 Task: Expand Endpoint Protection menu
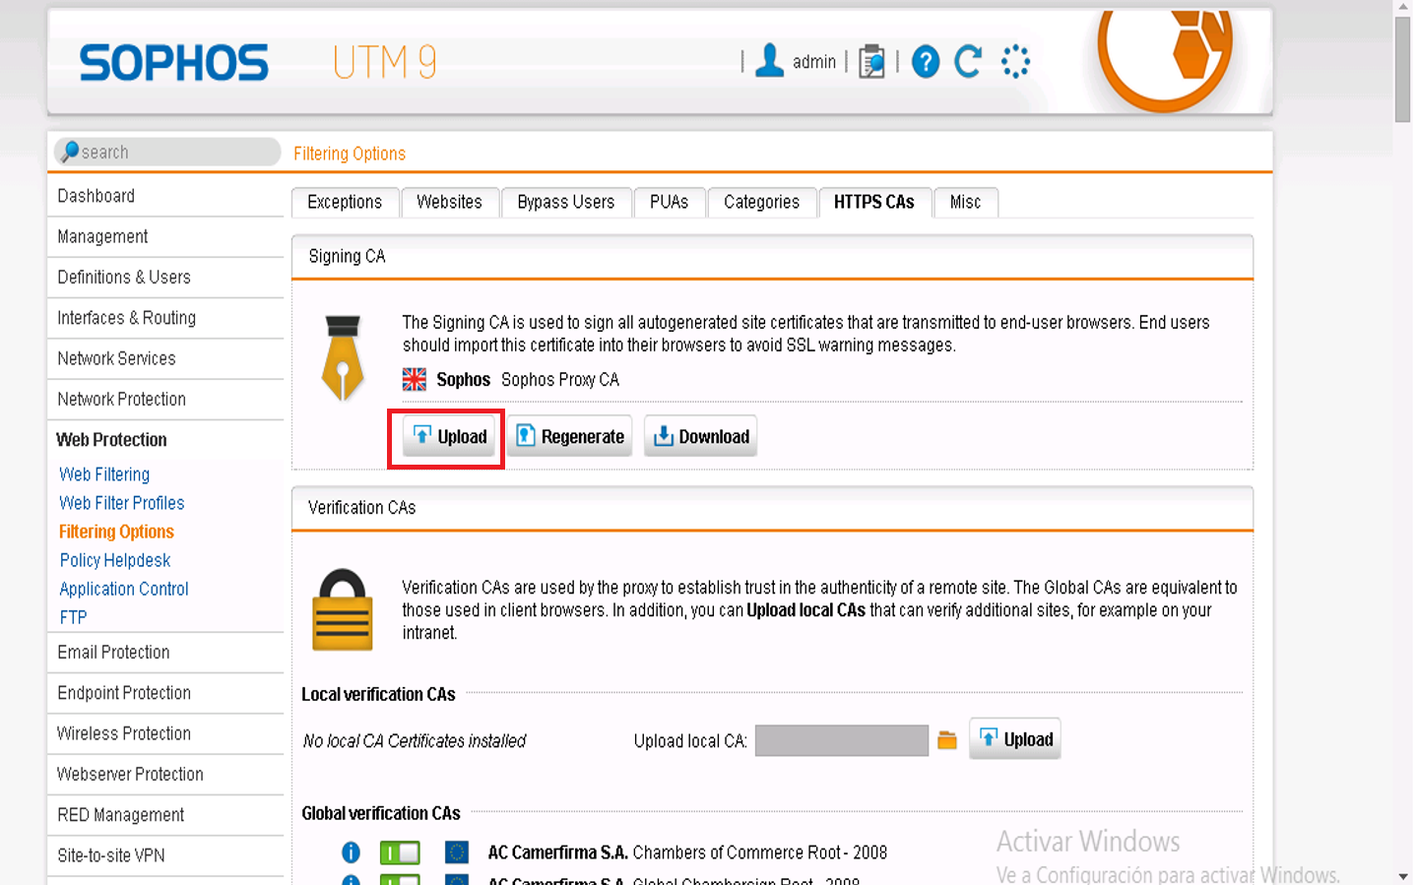(x=165, y=693)
